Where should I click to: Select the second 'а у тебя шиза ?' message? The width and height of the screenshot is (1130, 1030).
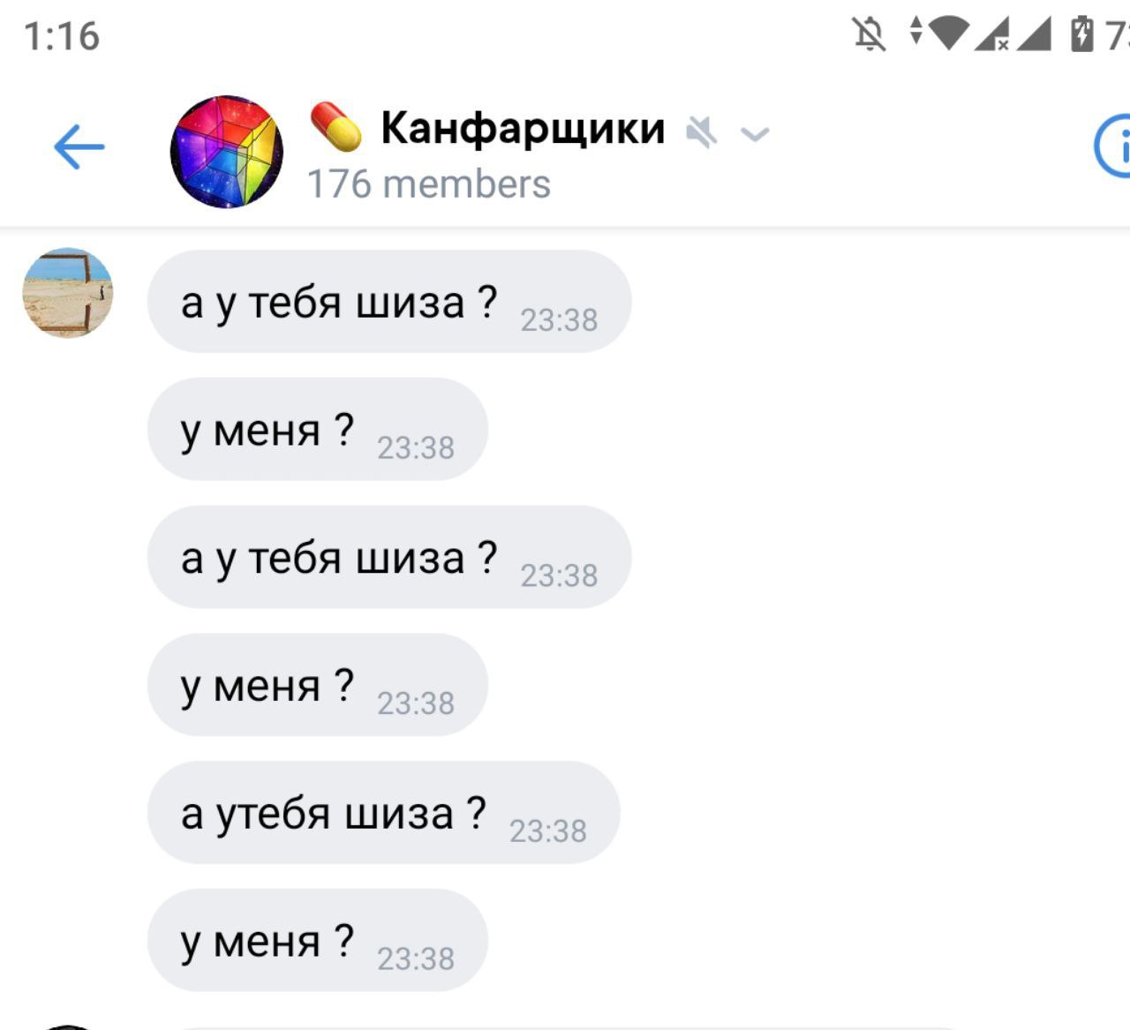pos(389,557)
